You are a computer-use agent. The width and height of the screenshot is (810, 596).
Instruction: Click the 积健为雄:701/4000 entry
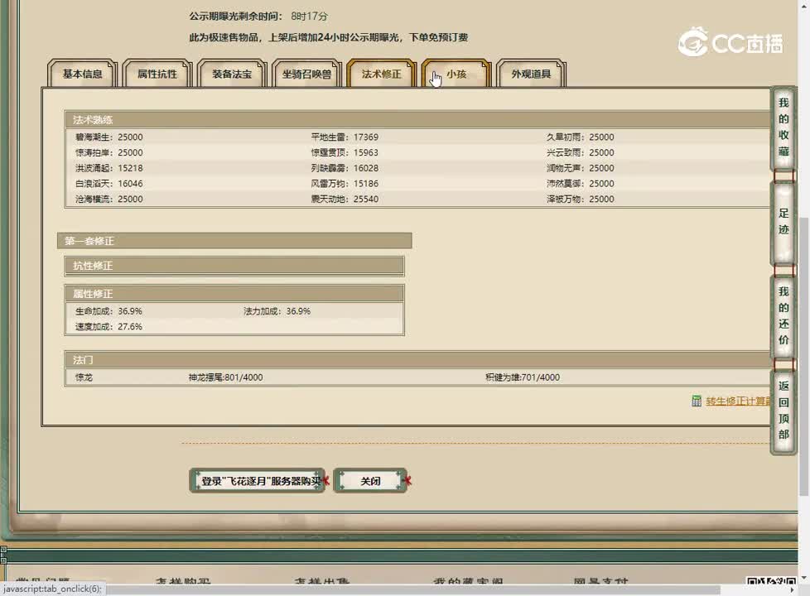click(523, 377)
